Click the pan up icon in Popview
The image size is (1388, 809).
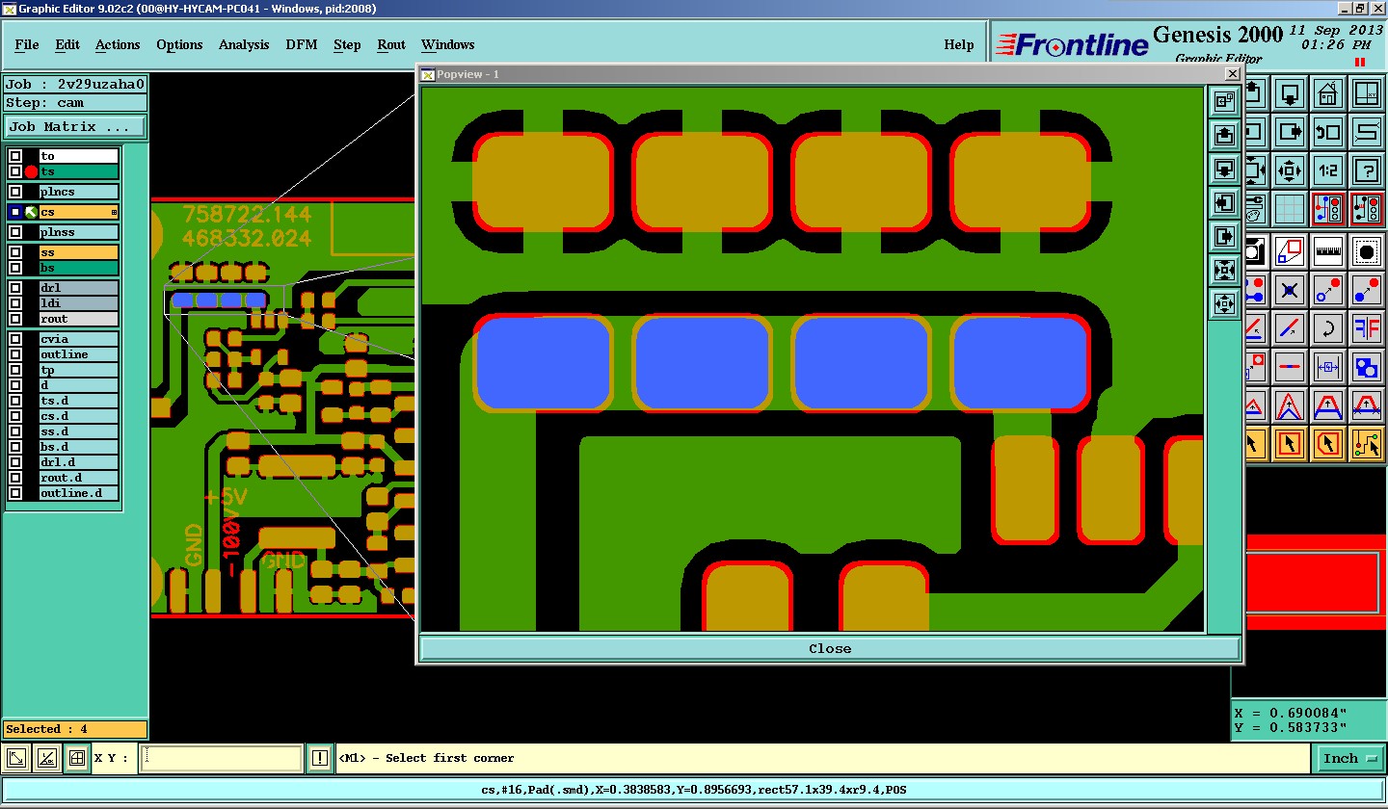pos(1224,135)
